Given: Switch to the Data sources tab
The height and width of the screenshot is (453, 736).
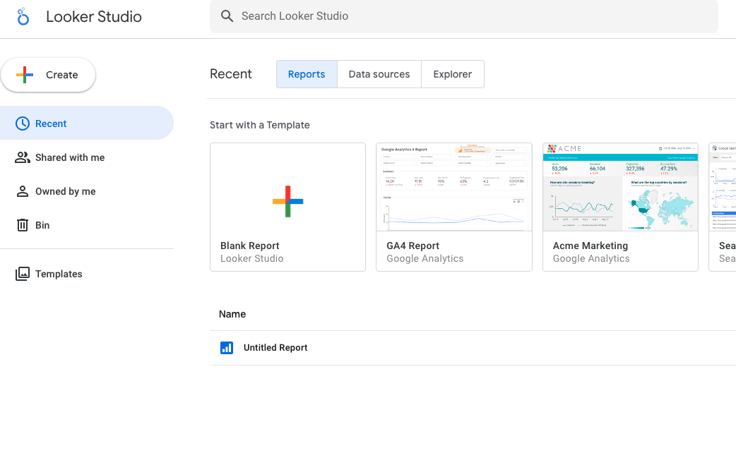Looking at the screenshot, I should click(x=379, y=74).
